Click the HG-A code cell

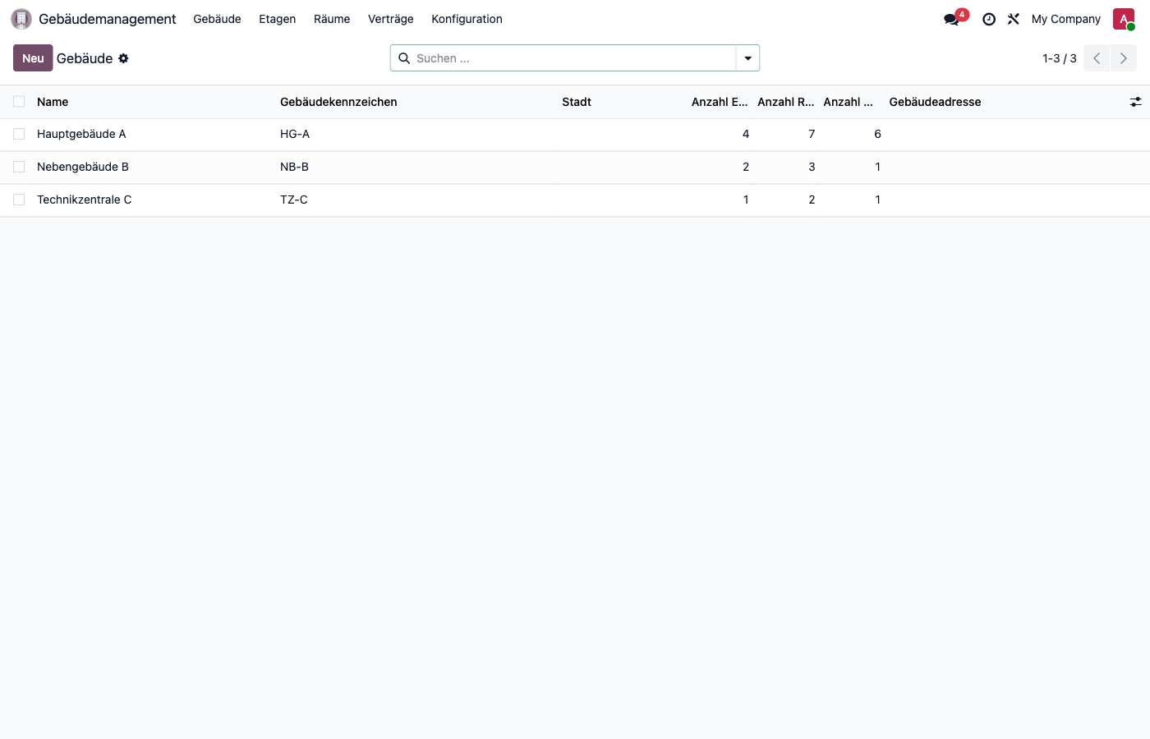[295, 134]
